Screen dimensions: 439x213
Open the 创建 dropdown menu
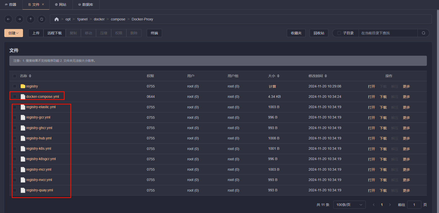click(x=14, y=33)
